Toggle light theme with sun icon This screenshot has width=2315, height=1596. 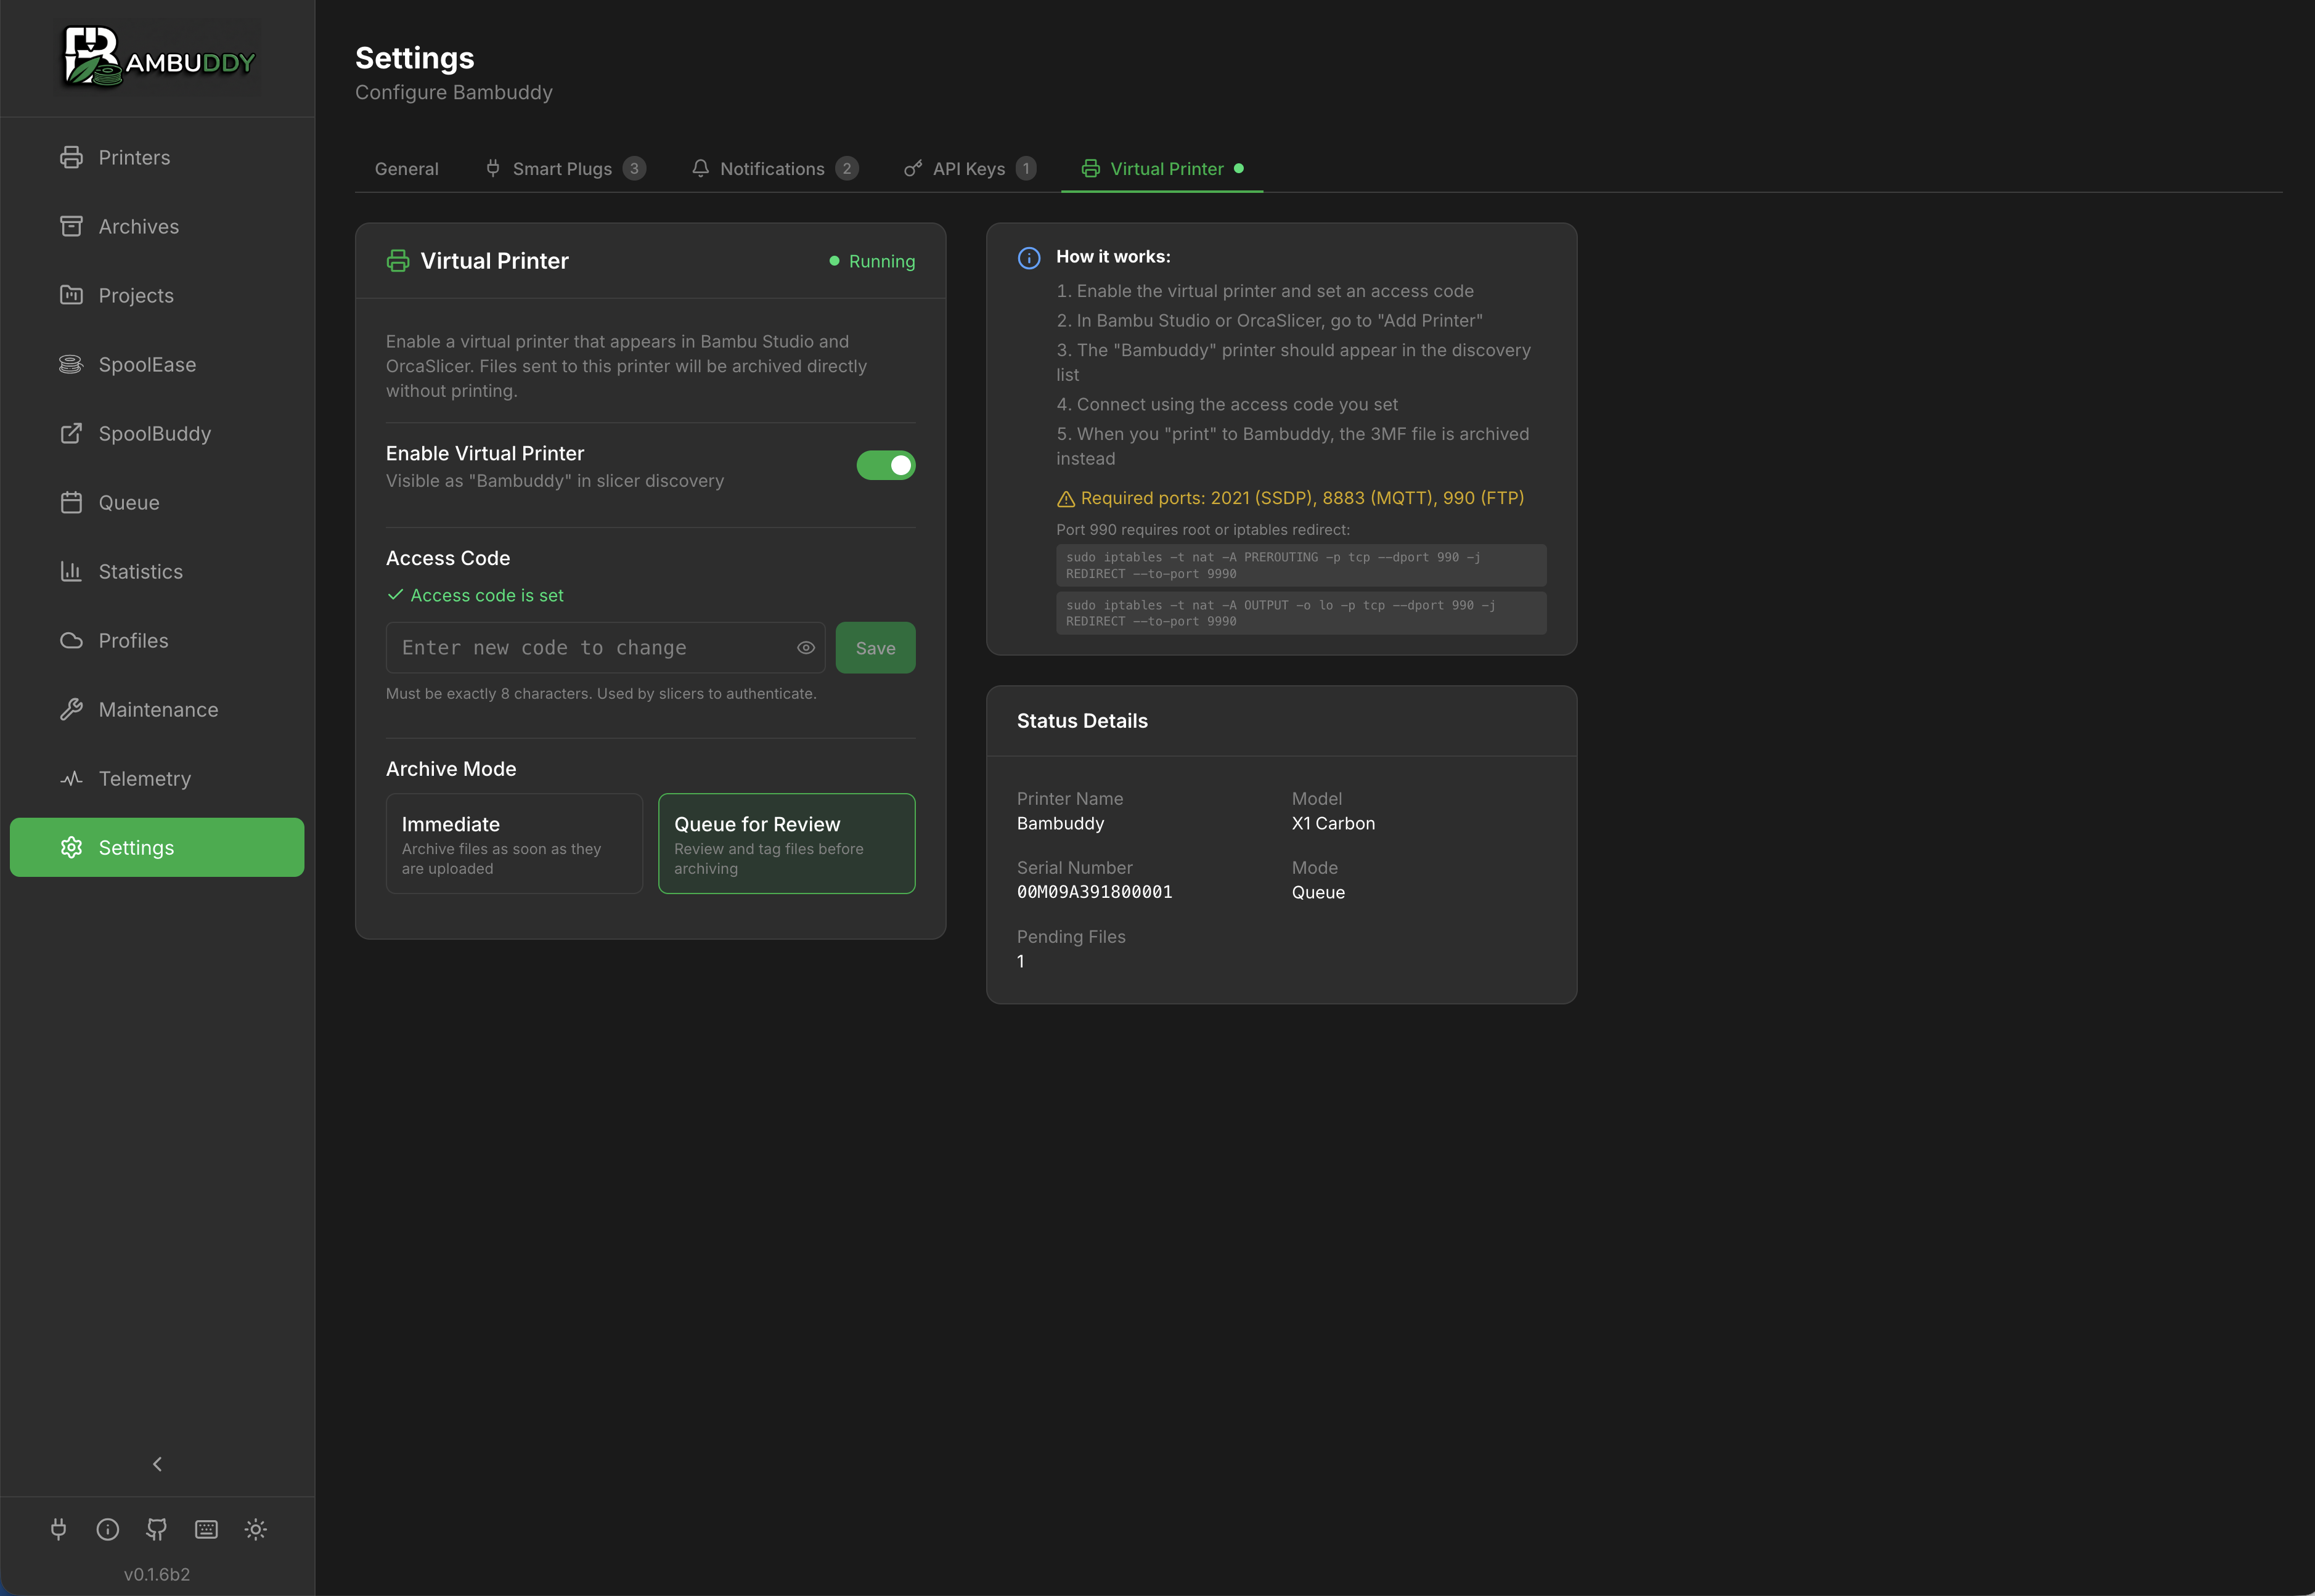coord(256,1529)
